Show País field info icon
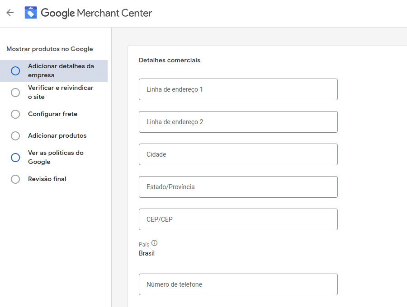407x307 pixels. tap(155, 243)
